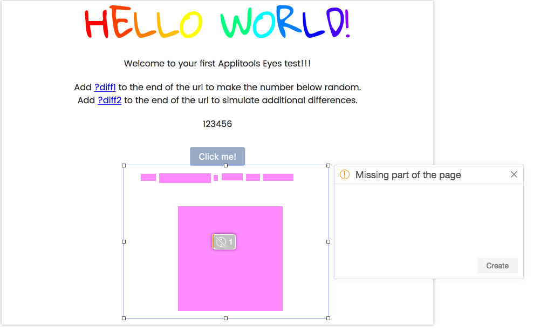Click the ignore-region badge showing 1

click(224, 242)
